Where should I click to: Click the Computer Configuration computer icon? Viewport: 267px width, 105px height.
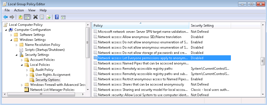coord(11,30)
